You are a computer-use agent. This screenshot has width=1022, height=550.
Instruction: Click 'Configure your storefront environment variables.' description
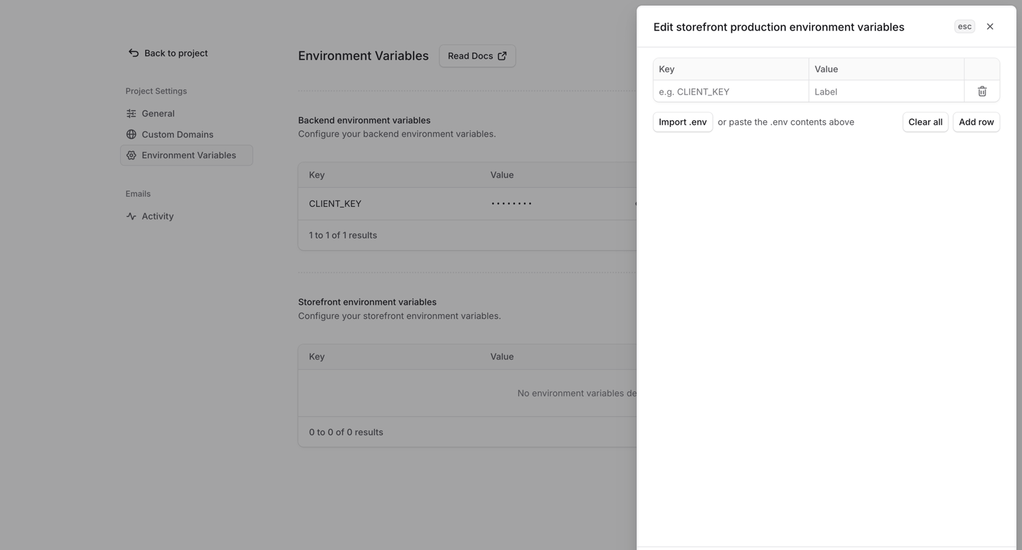pos(399,316)
